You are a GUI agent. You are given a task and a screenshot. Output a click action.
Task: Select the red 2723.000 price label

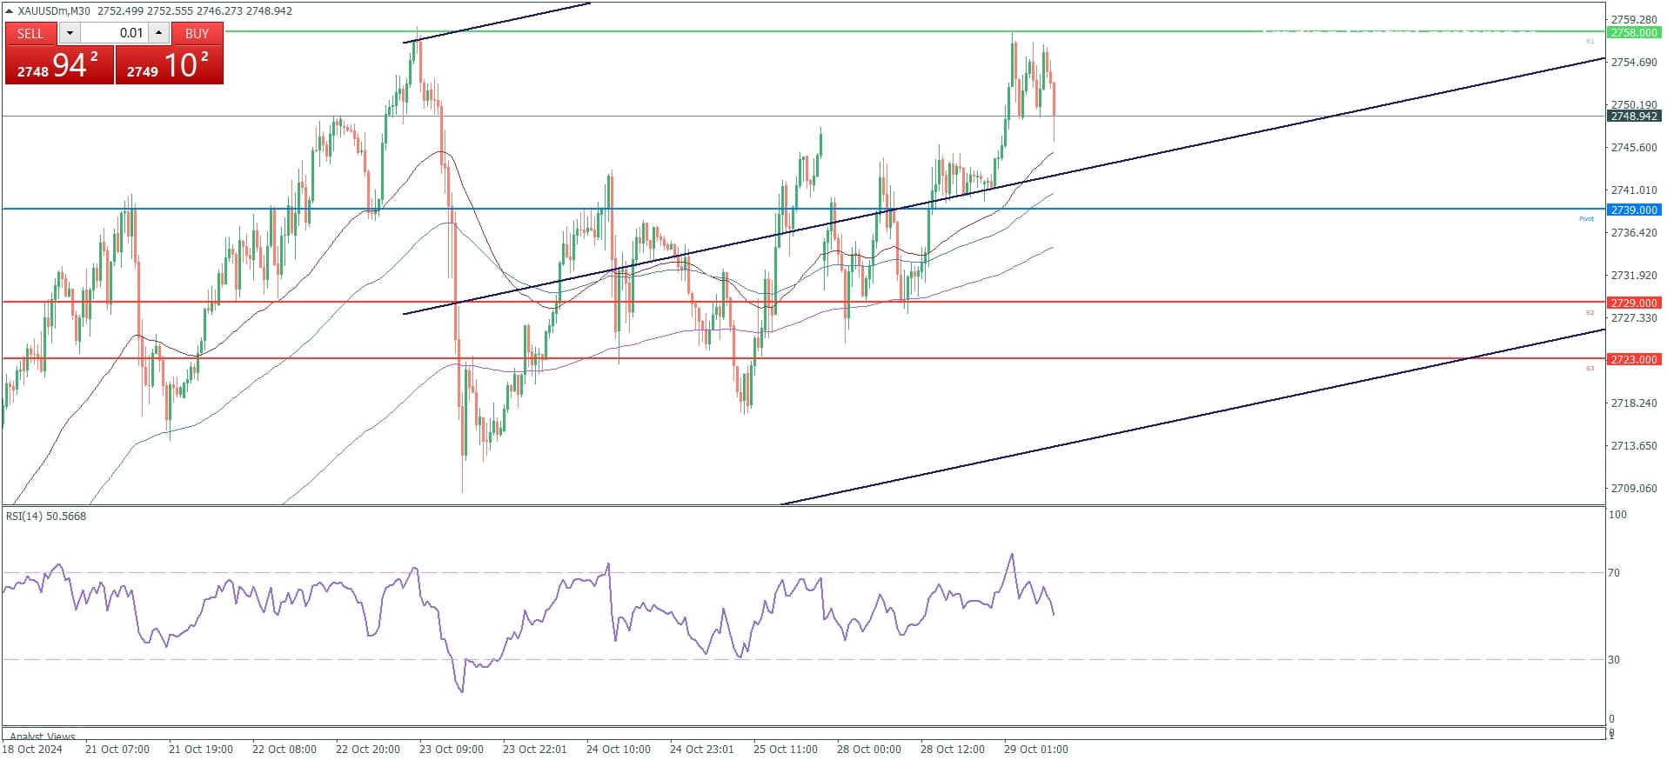point(1633,359)
